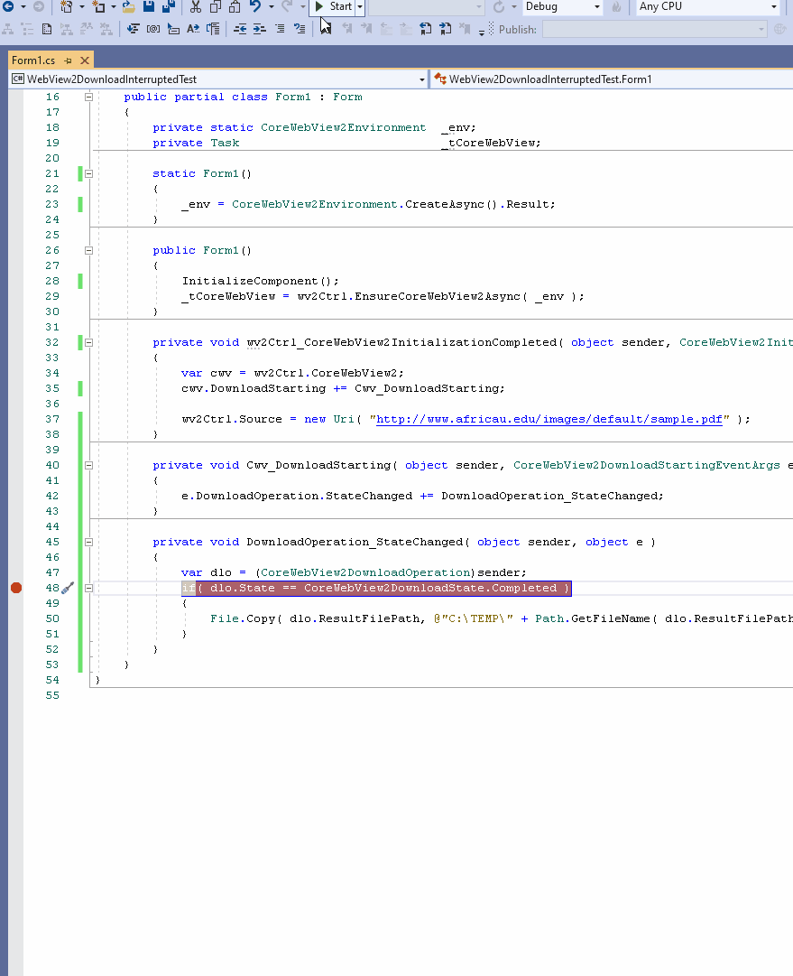Click the toolbar overflow options arrow
The width and height of the screenshot is (793, 976).
[482, 31]
